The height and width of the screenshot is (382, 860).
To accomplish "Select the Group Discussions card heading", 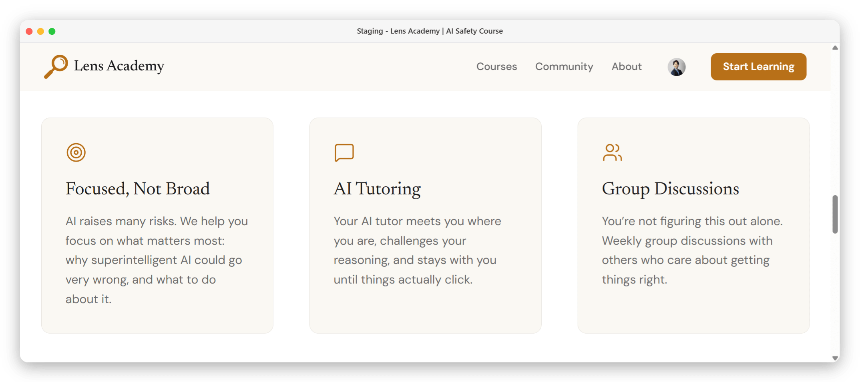I will coord(670,189).
